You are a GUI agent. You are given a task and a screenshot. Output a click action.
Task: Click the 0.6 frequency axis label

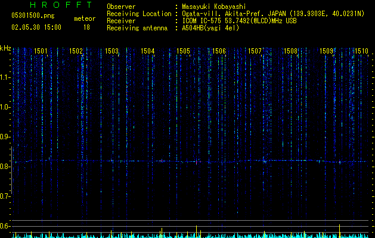coord(5,226)
